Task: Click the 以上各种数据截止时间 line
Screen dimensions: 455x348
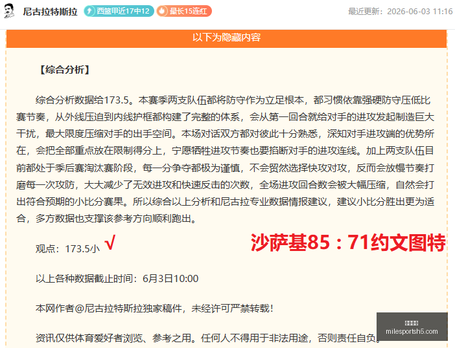Action: click(x=117, y=279)
